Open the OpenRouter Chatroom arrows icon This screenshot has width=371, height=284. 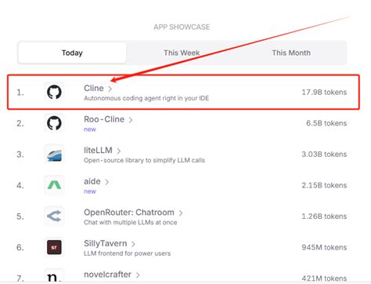coord(54,217)
